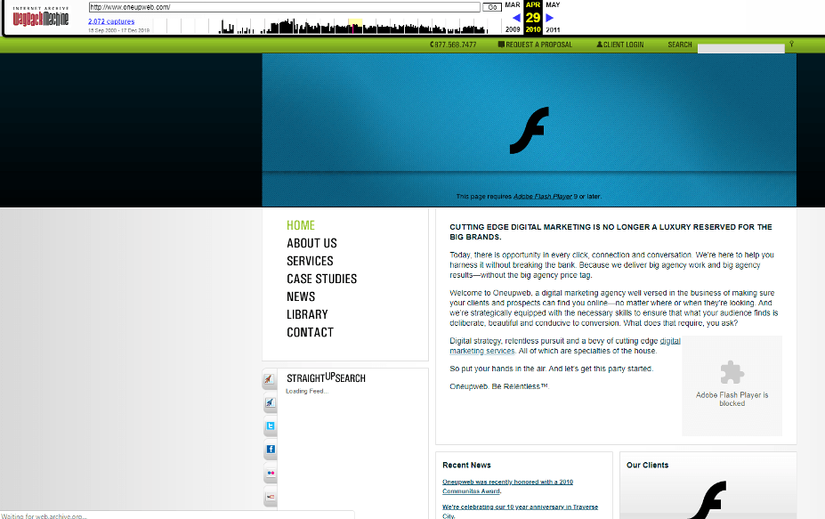This screenshot has width=825, height=519.
Task: Select MAY month in Wayback toolbar
Action: pos(553,4)
